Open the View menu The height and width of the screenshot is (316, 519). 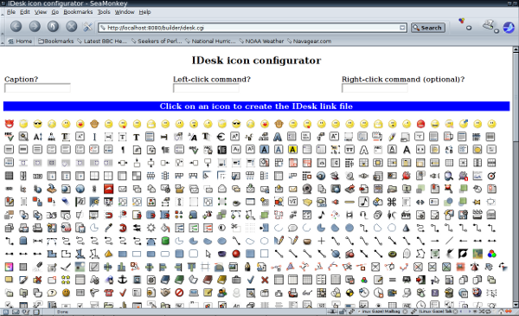[41, 12]
